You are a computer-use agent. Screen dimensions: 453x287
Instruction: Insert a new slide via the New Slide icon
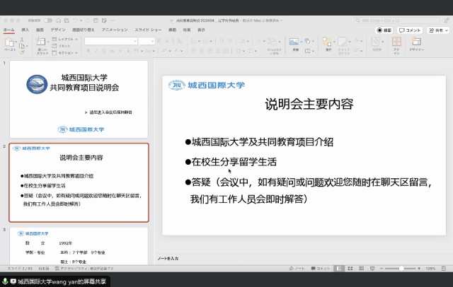pyautogui.click(x=41, y=42)
